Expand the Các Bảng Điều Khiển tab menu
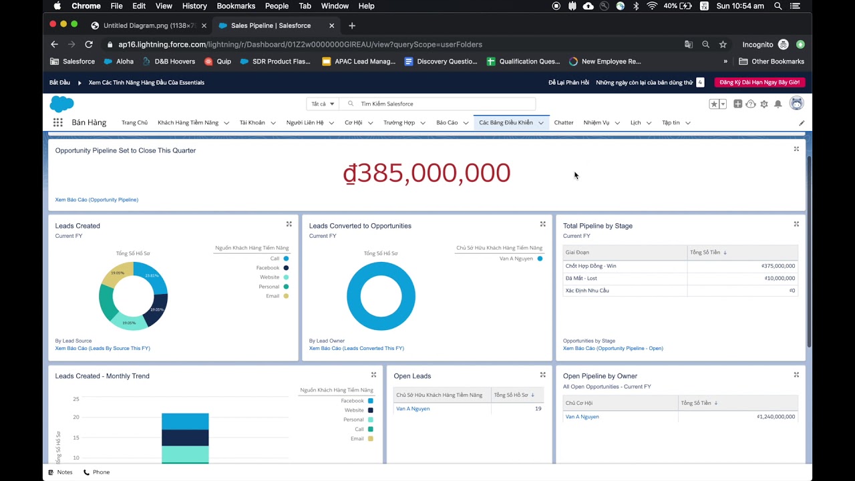This screenshot has height=481, width=855. click(541, 123)
